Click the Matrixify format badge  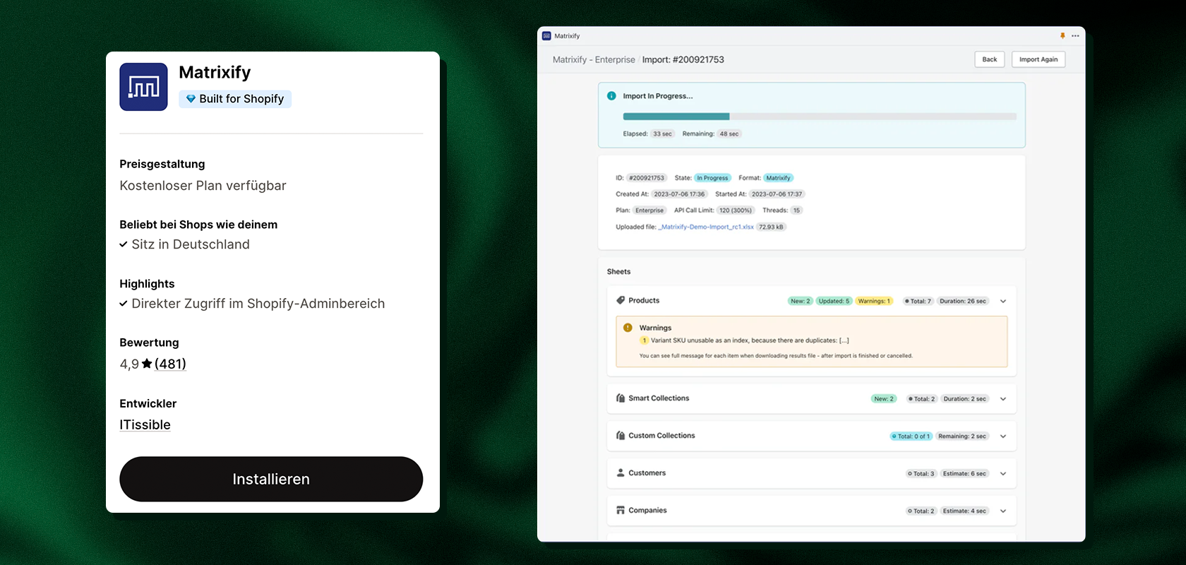[778, 178]
